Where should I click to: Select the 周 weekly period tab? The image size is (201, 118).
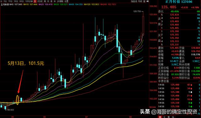coord(45,1)
